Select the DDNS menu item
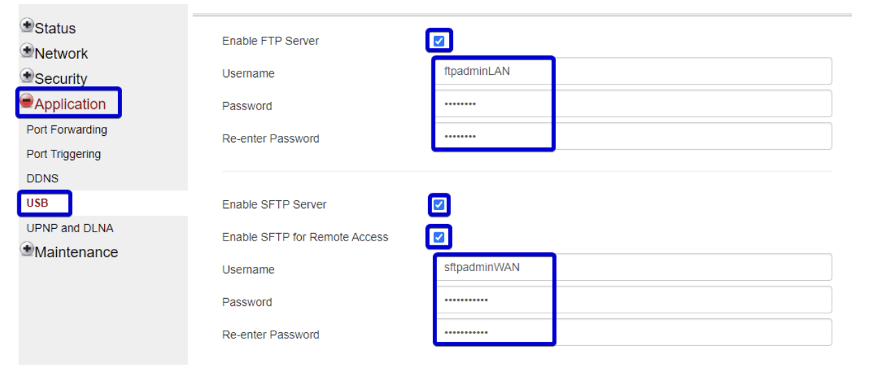 click(x=42, y=178)
